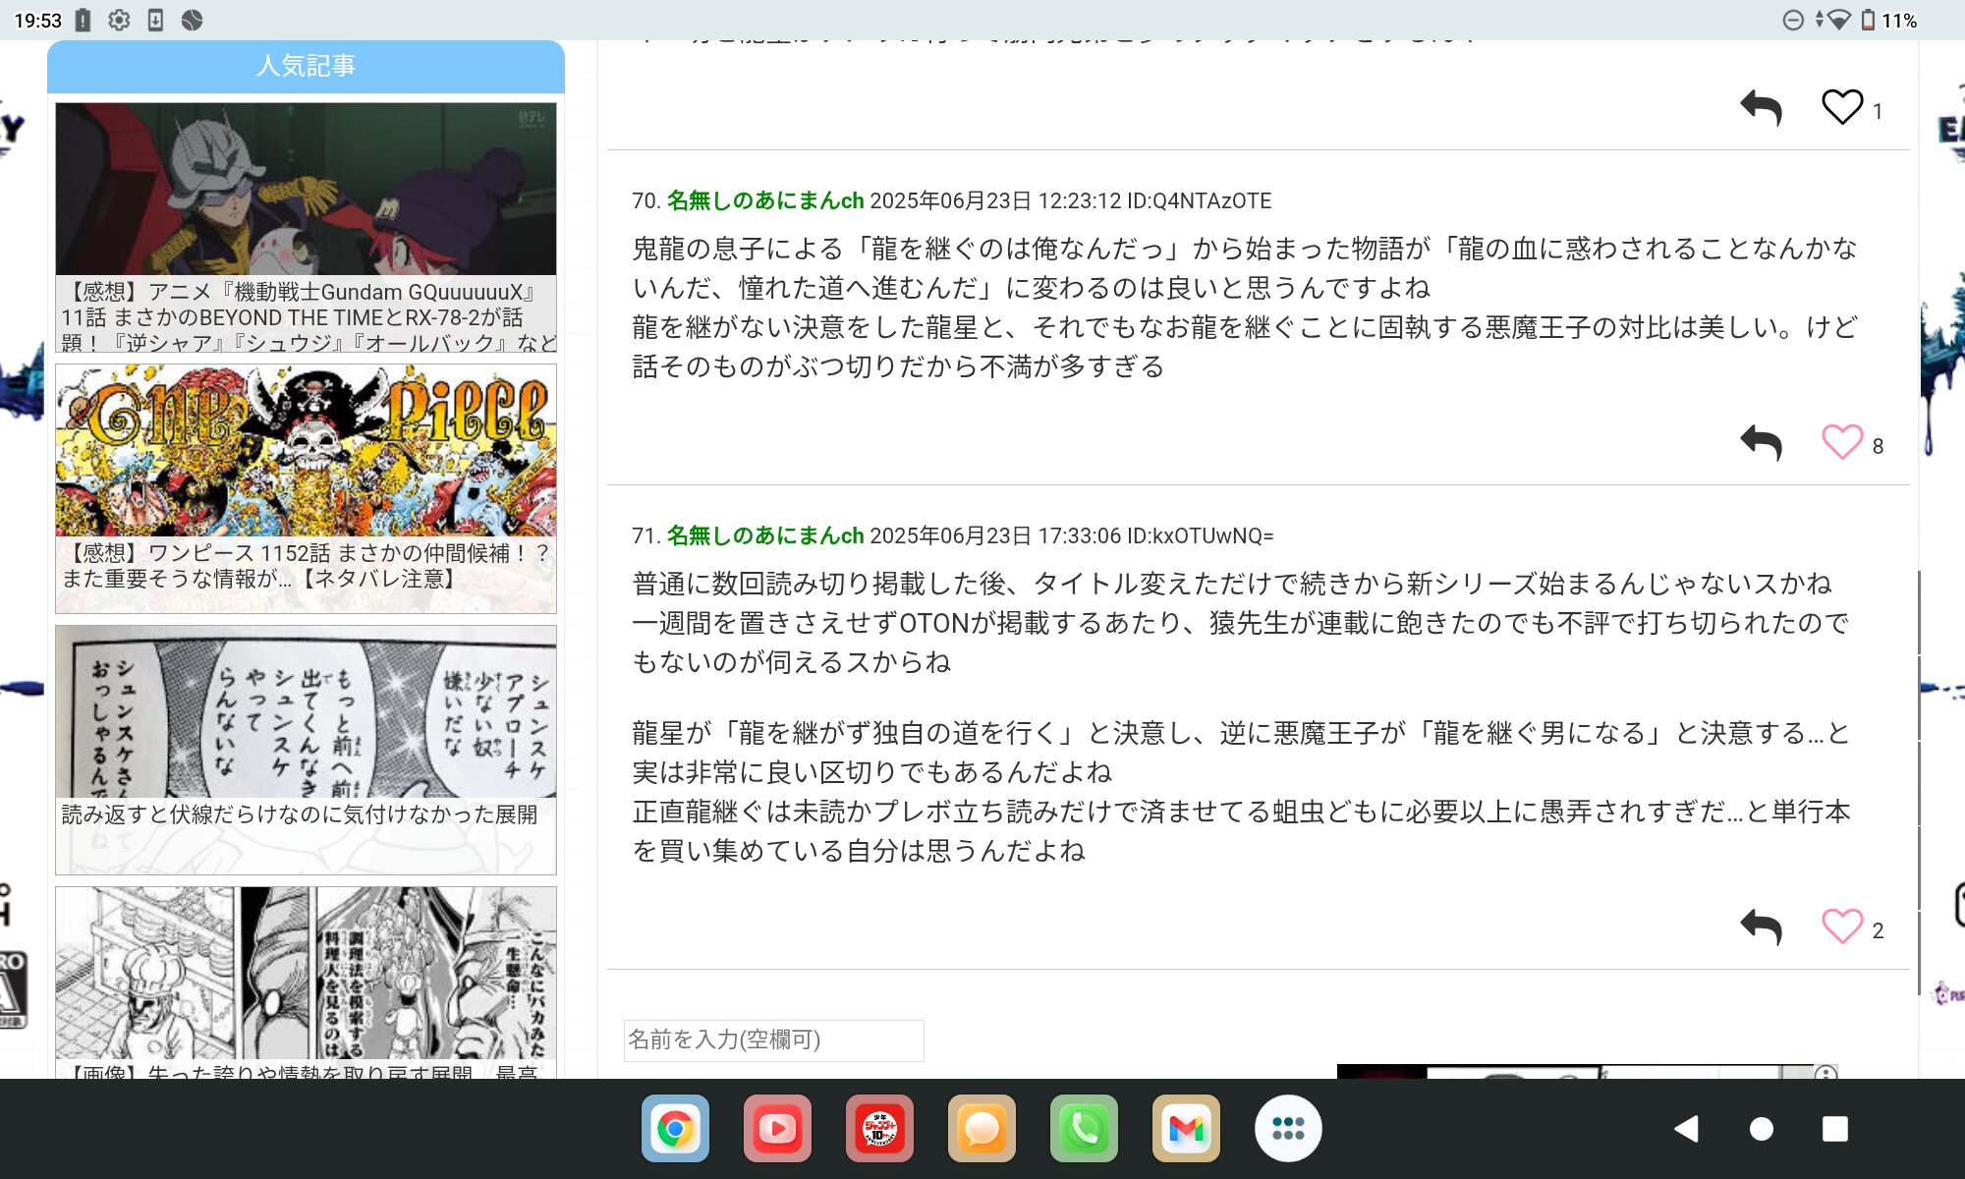Open Chrome from the taskbar
The height and width of the screenshot is (1179, 1965).
click(675, 1129)
